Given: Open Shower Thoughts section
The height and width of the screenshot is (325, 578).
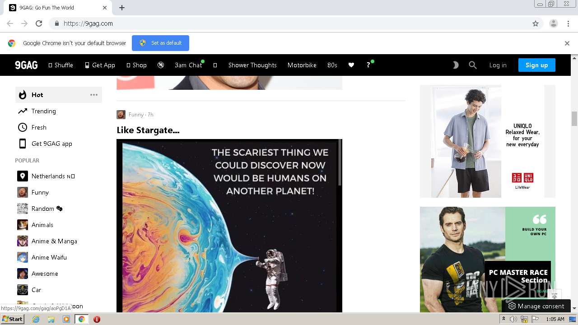Looking at the screenshot, I should click(252, 65).
